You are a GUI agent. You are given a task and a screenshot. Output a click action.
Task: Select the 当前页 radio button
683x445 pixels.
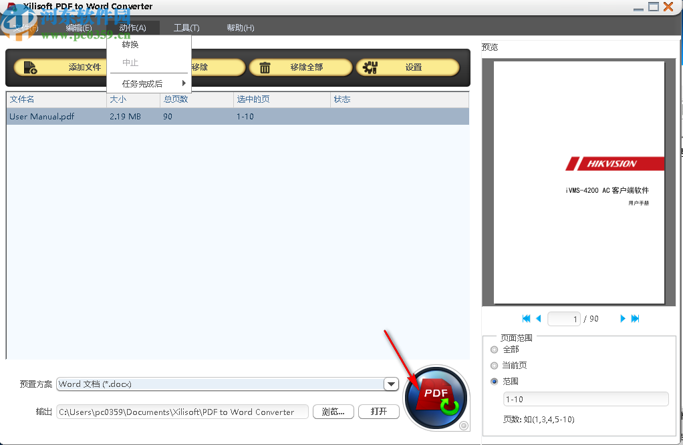pos(494,365)
